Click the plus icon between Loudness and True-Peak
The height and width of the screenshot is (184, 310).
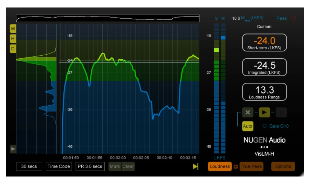click(x=236, y=167)
